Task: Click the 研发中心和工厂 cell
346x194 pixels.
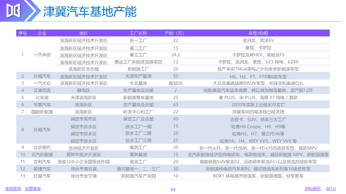Action: coord(138,112)
